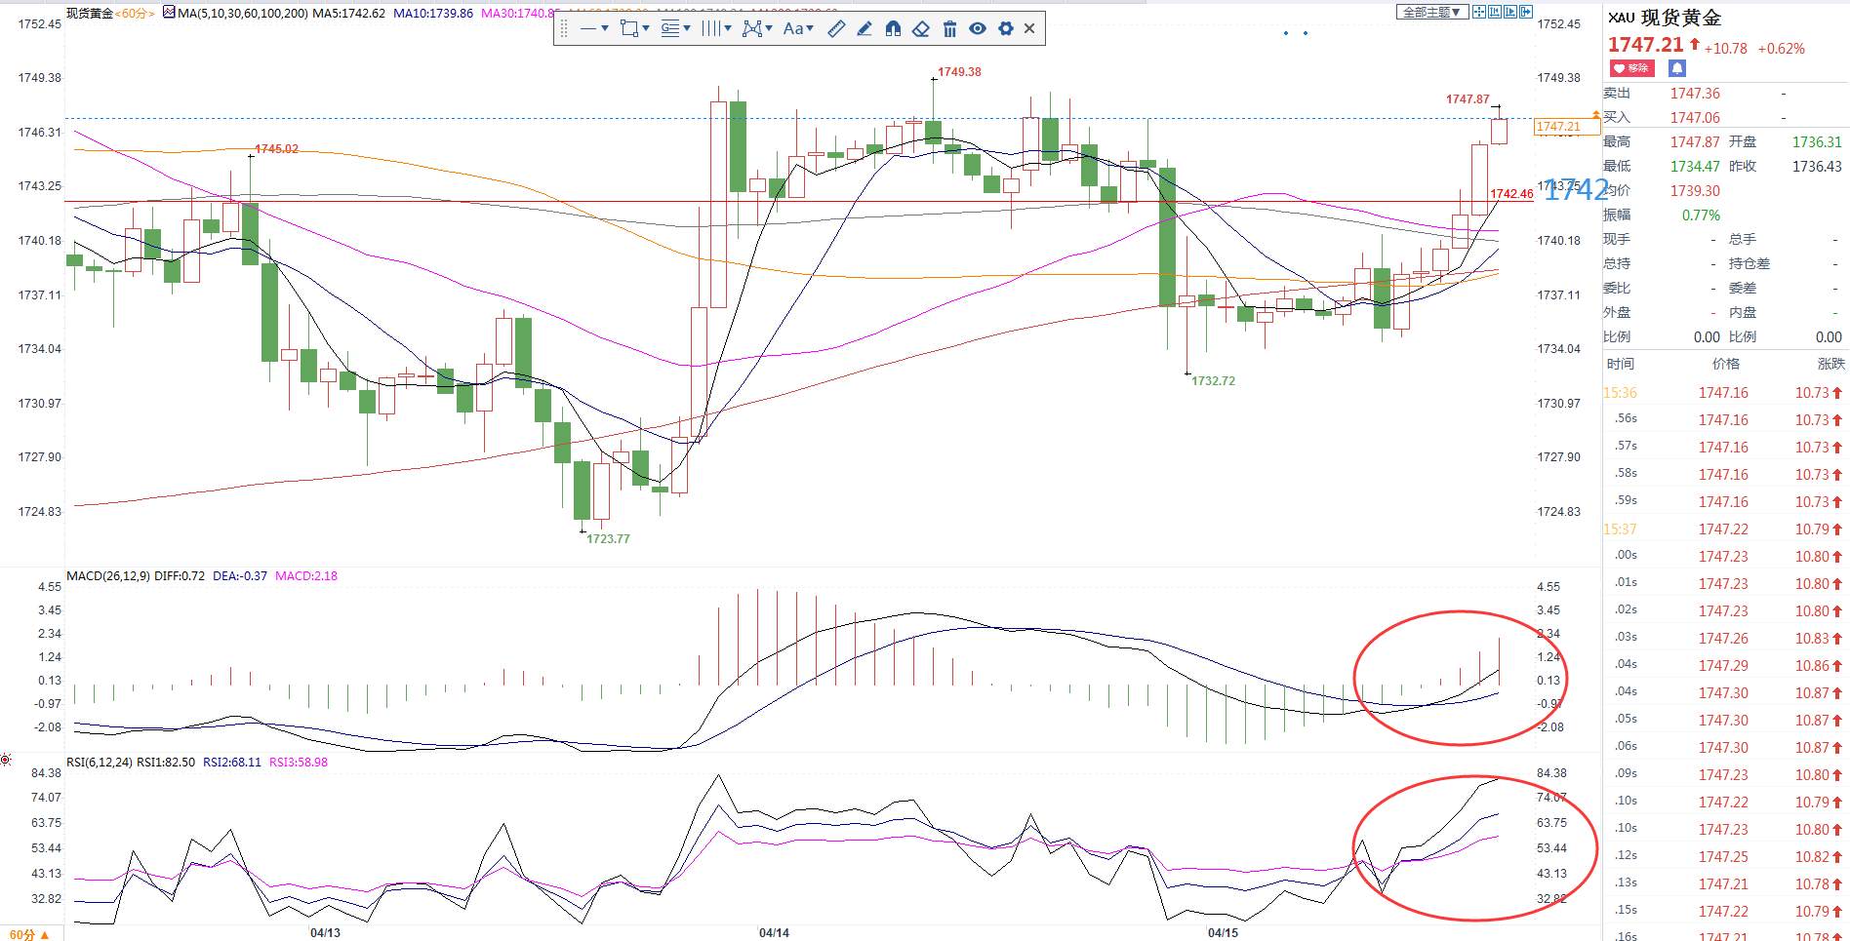Screen dimensions: 1850x941
Task: Select the Aa text annotation tool
Action: coord(793,29)
